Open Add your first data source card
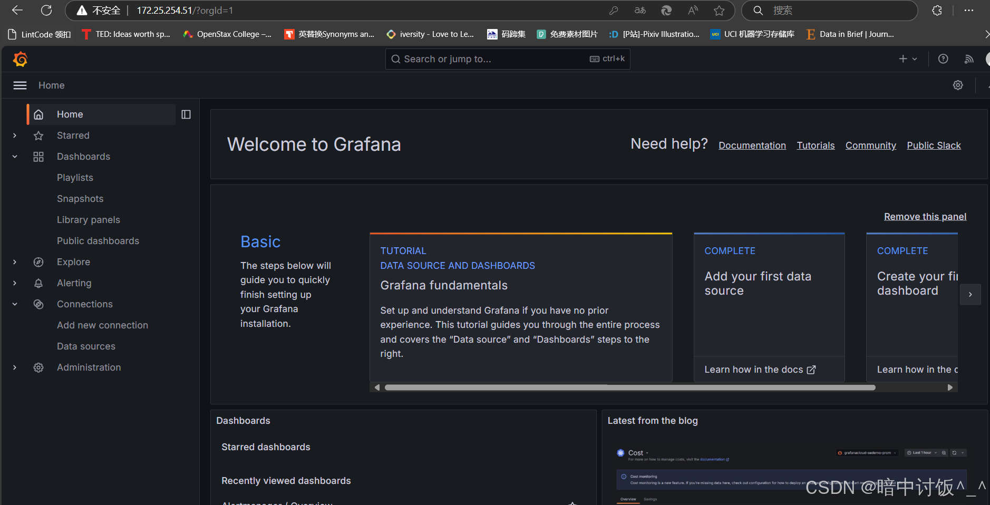The width and height of the screenshot is (990, 505). (769, 307)
